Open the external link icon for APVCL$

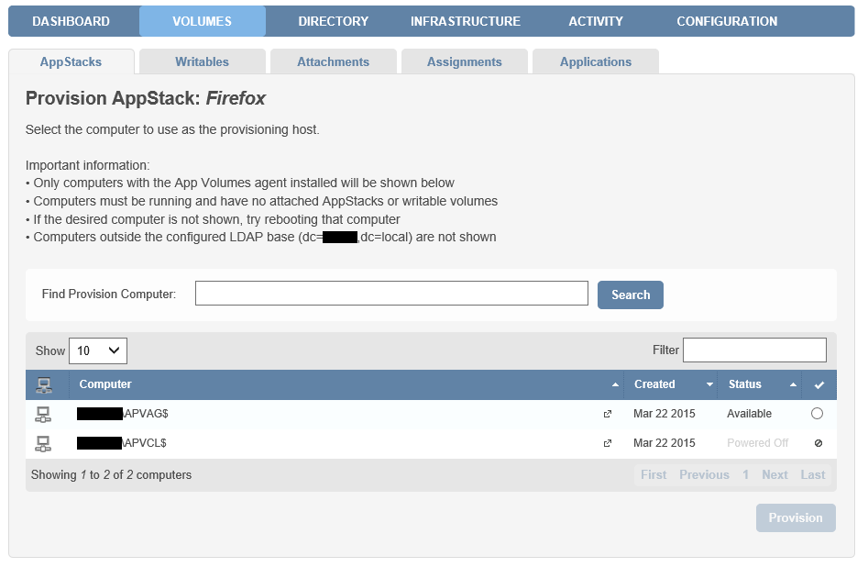click(x=607, y=443)
